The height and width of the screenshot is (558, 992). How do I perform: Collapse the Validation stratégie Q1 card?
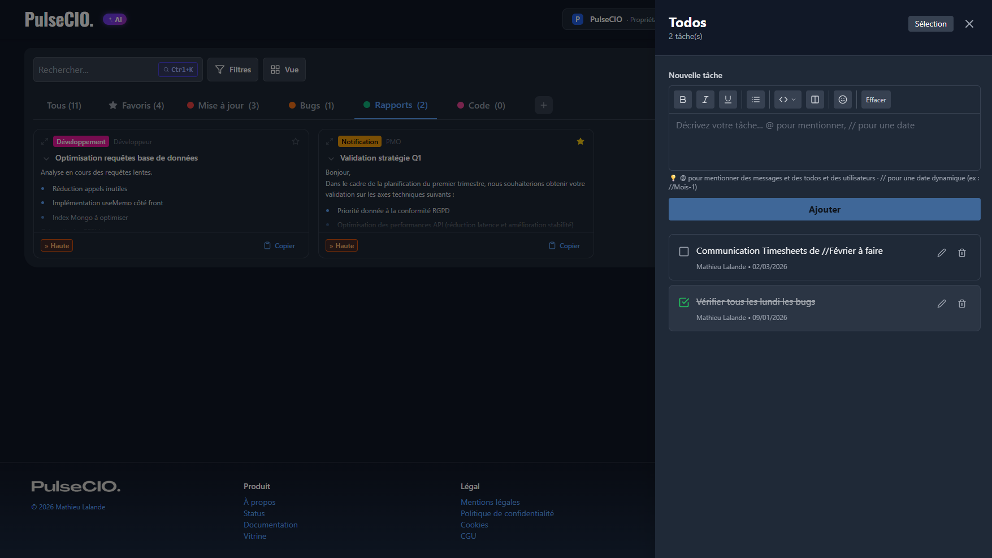tap(331, 158)
